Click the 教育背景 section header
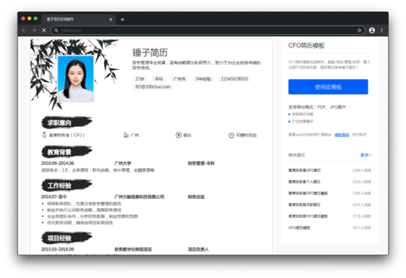The width and height of the screenshot is (406, 278). [x=67, y=152]
